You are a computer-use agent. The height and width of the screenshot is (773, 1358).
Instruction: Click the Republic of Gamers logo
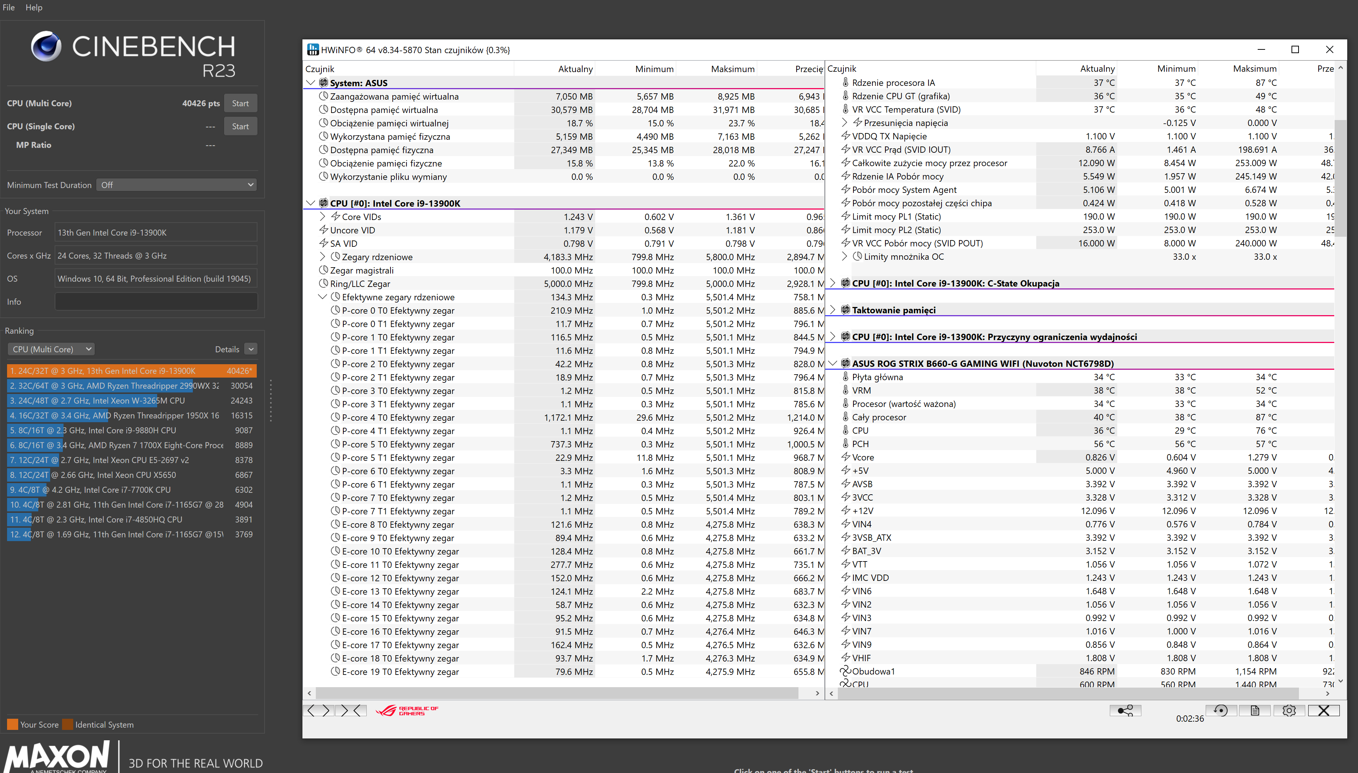407,710
